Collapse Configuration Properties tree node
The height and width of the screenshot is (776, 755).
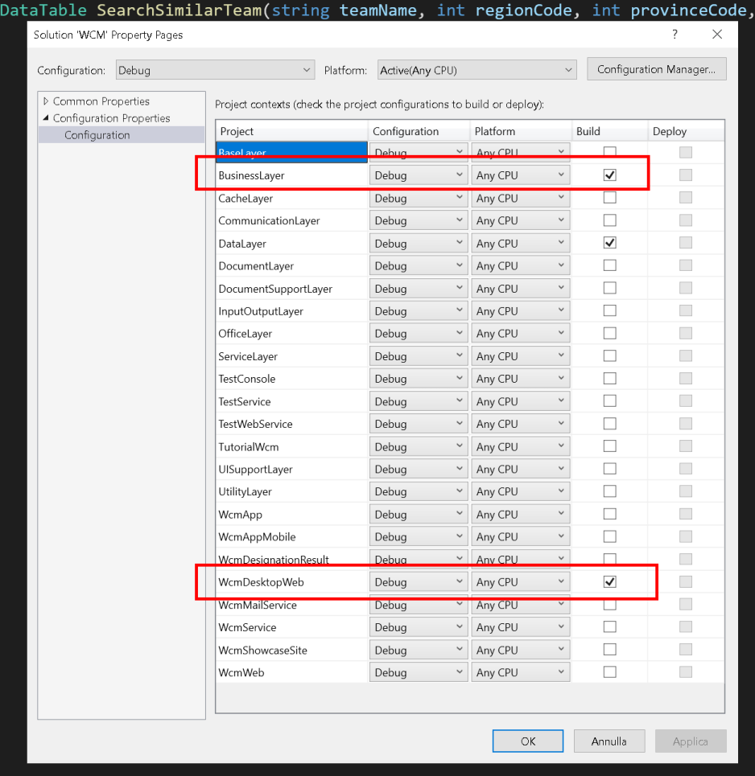pyautogui.click(x=46, y=117)
